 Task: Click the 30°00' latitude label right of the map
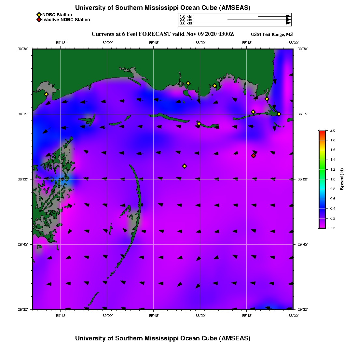[x=303, y=179]
